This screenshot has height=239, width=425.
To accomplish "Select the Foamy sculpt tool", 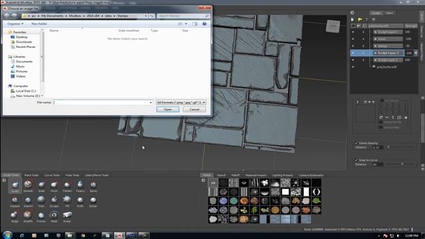I will pyautogui.click(x=80, y=186).
